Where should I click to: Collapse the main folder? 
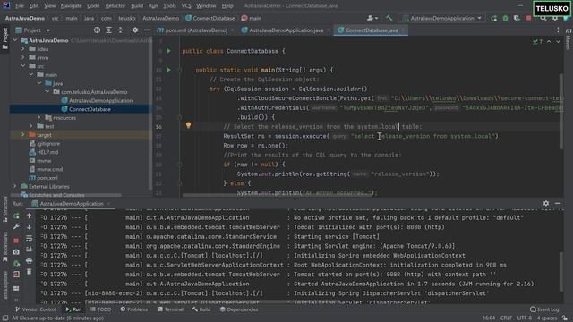coord(31,75)
